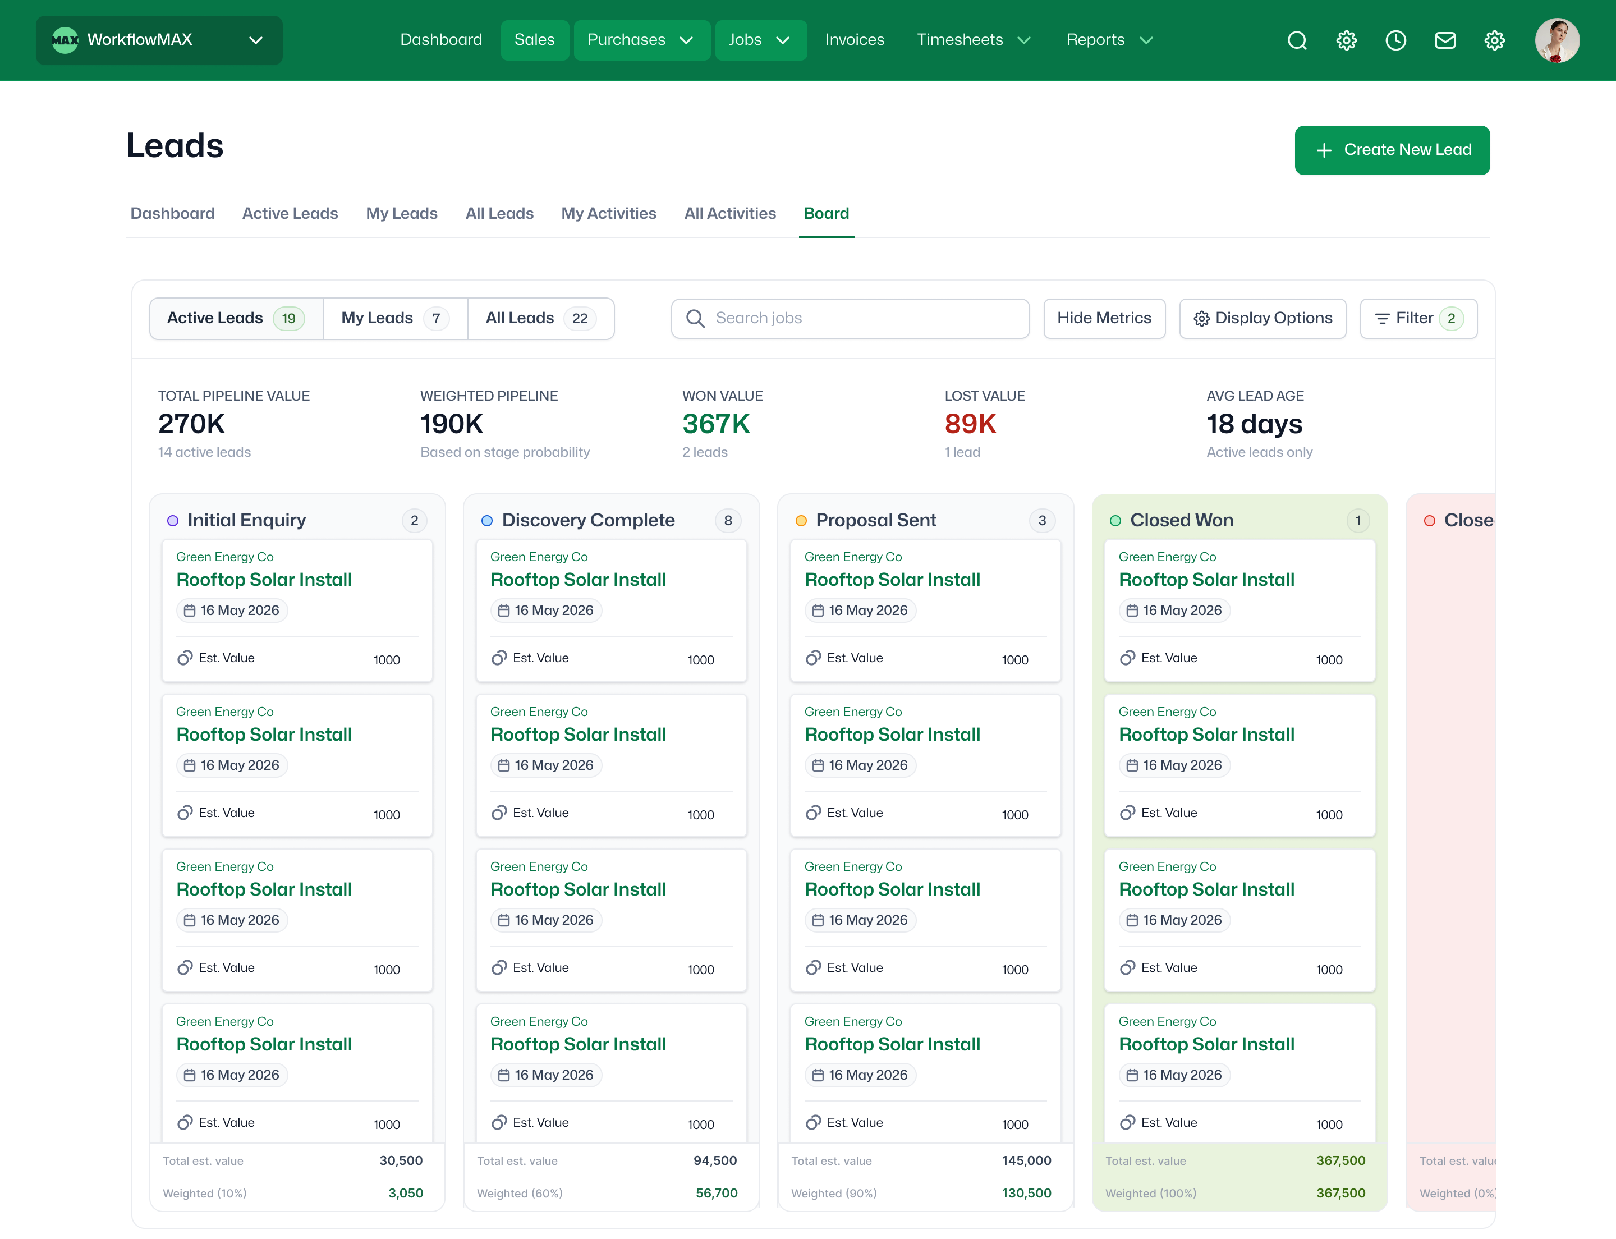Click calendar icon on second Closed Won card
1616x1239 pixels.
tap(1132, 765)
